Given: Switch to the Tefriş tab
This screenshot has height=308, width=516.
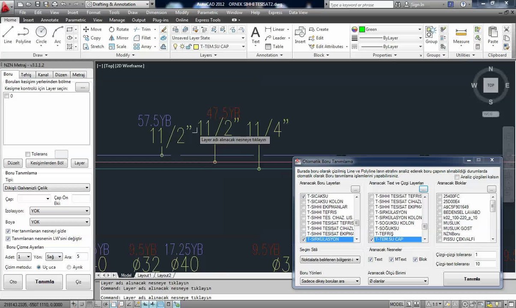Looking at the screenshot, I should pos(26,75).
